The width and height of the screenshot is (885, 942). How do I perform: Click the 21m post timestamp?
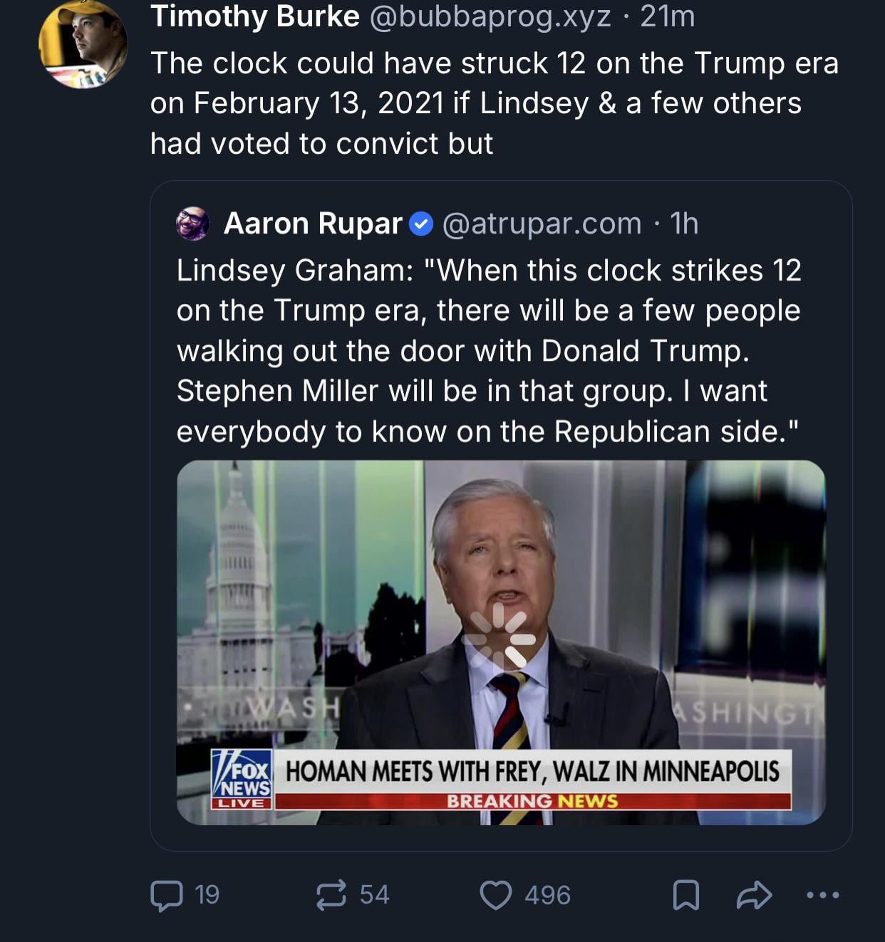(x=668, y=16)
